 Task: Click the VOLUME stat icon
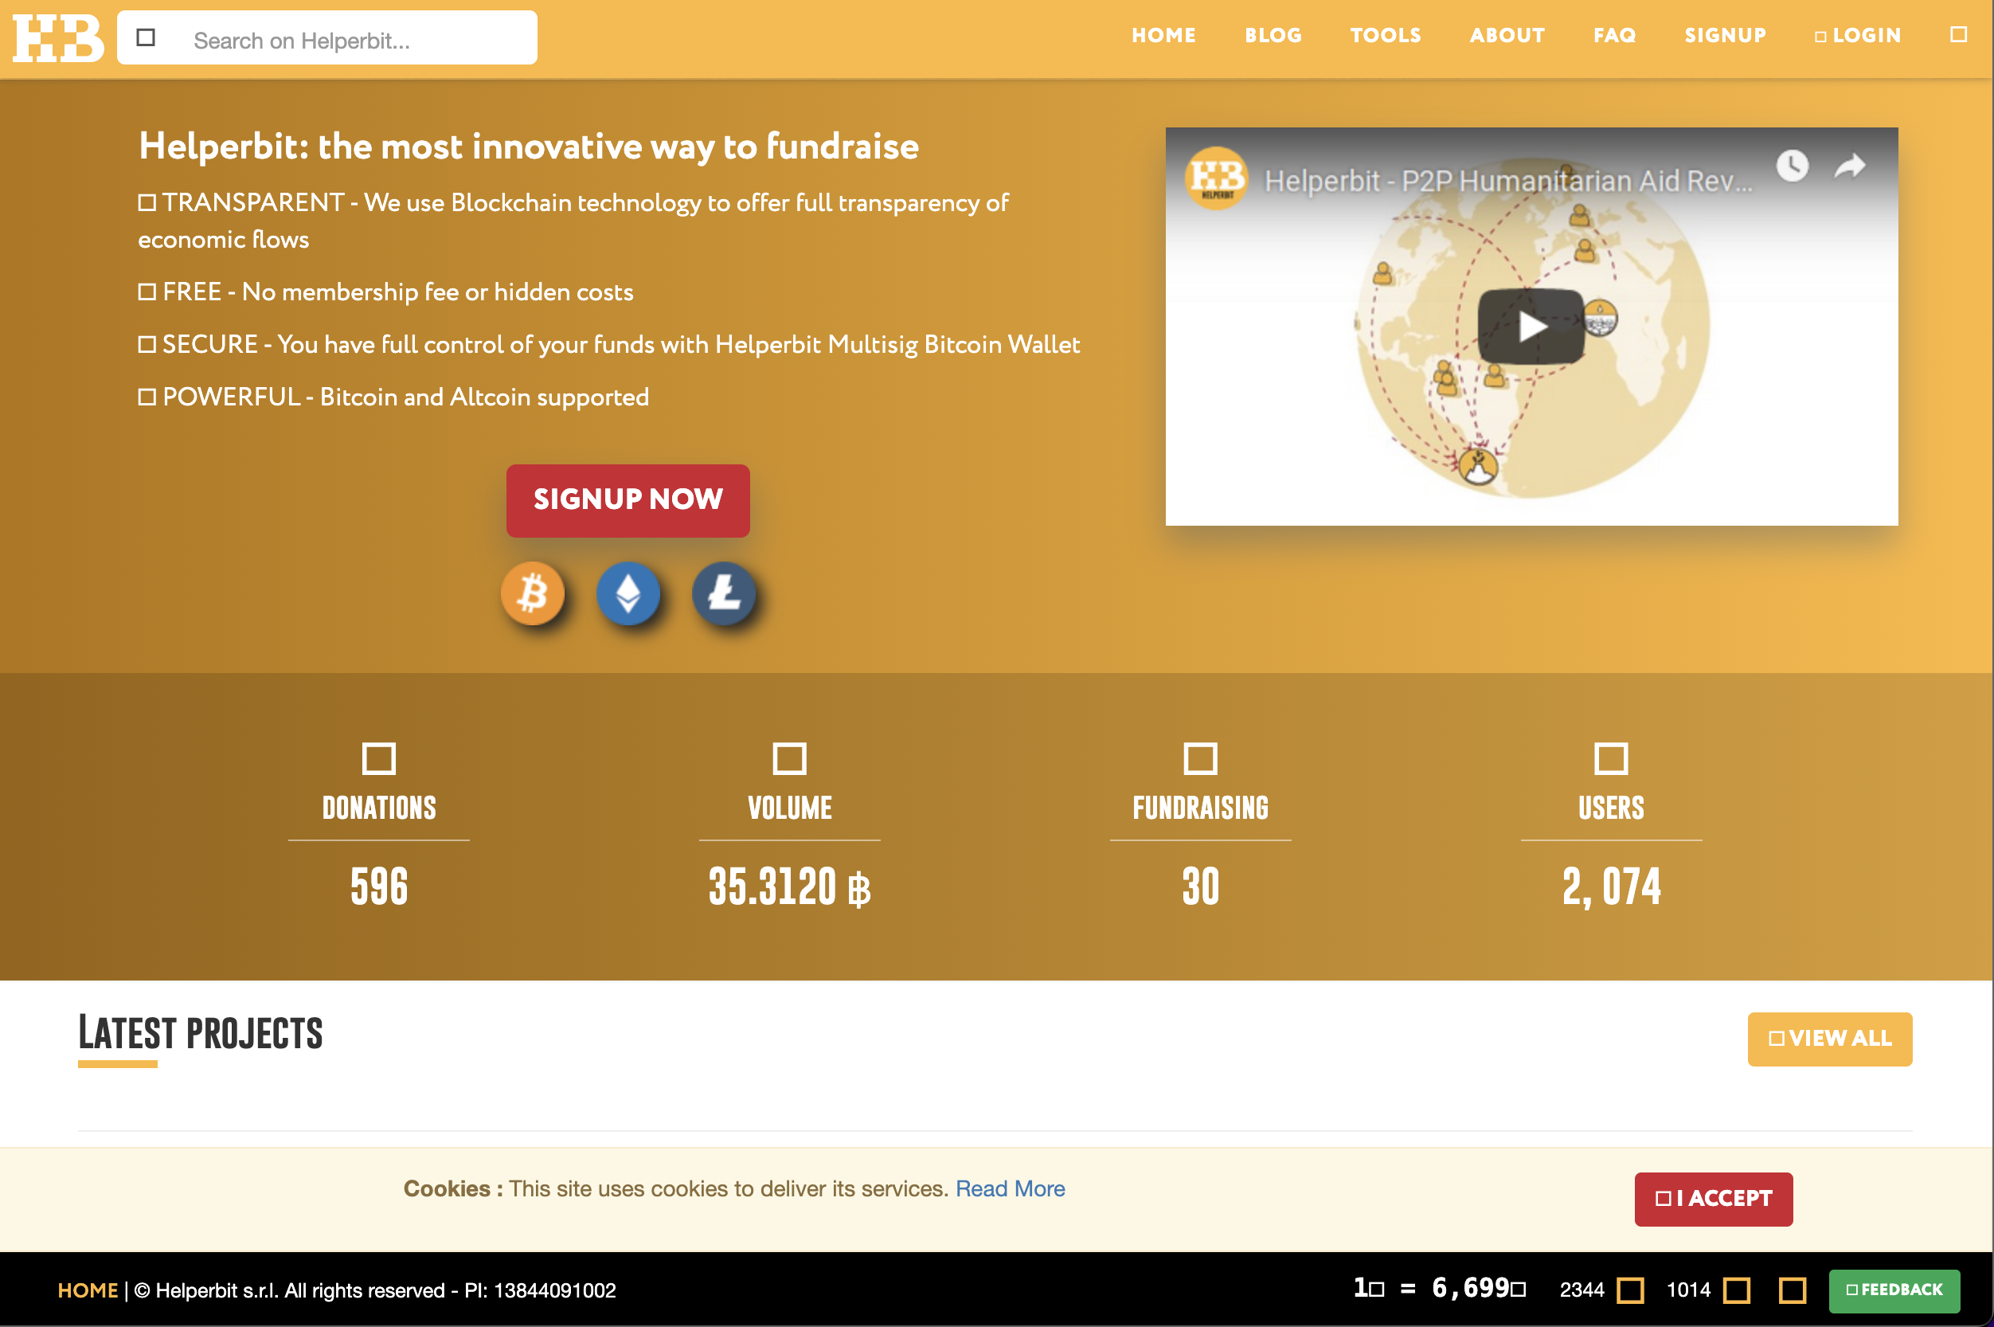(x=789, y=758)
